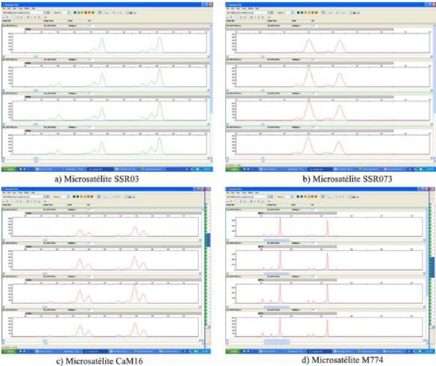
Task: Click the Start button below the SSR073 window
Action: 233,169
